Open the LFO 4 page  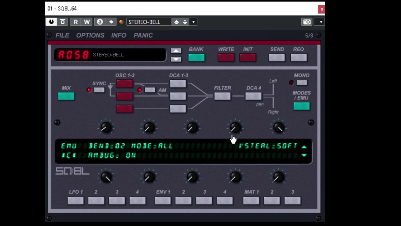pos(138,201)
